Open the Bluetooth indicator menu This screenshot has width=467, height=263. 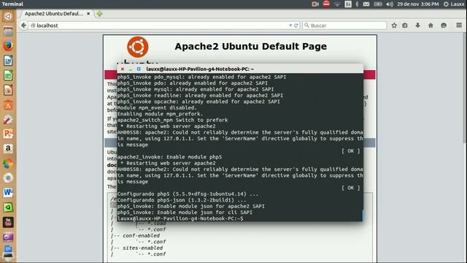click(x=357, y=4)
